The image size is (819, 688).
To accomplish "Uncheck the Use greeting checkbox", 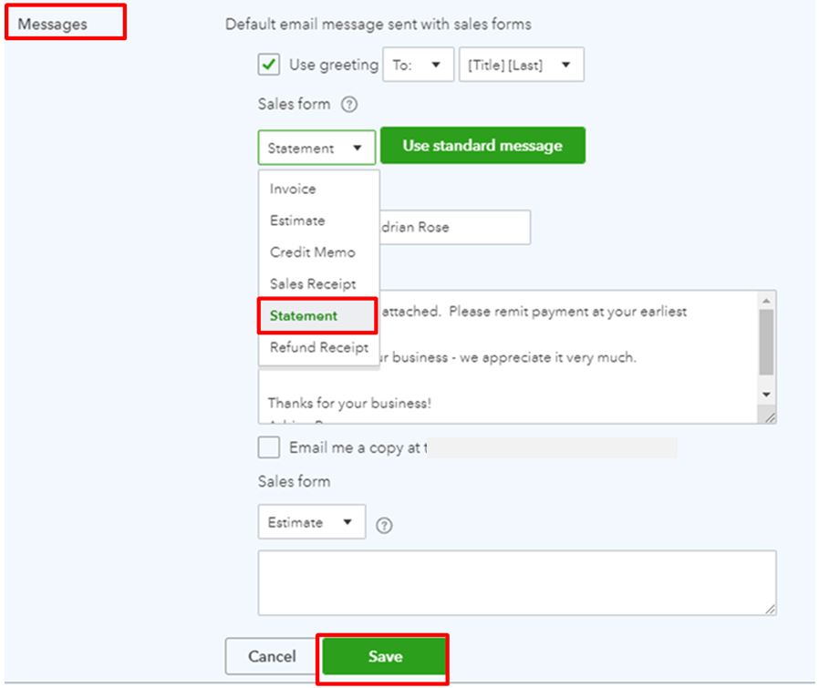I will [x=268, y=65].
